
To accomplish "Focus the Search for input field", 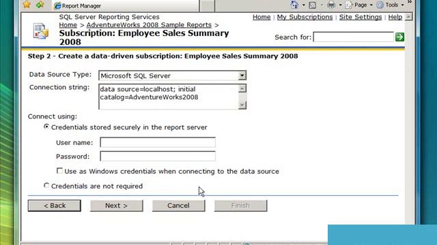I will (354, 37).
